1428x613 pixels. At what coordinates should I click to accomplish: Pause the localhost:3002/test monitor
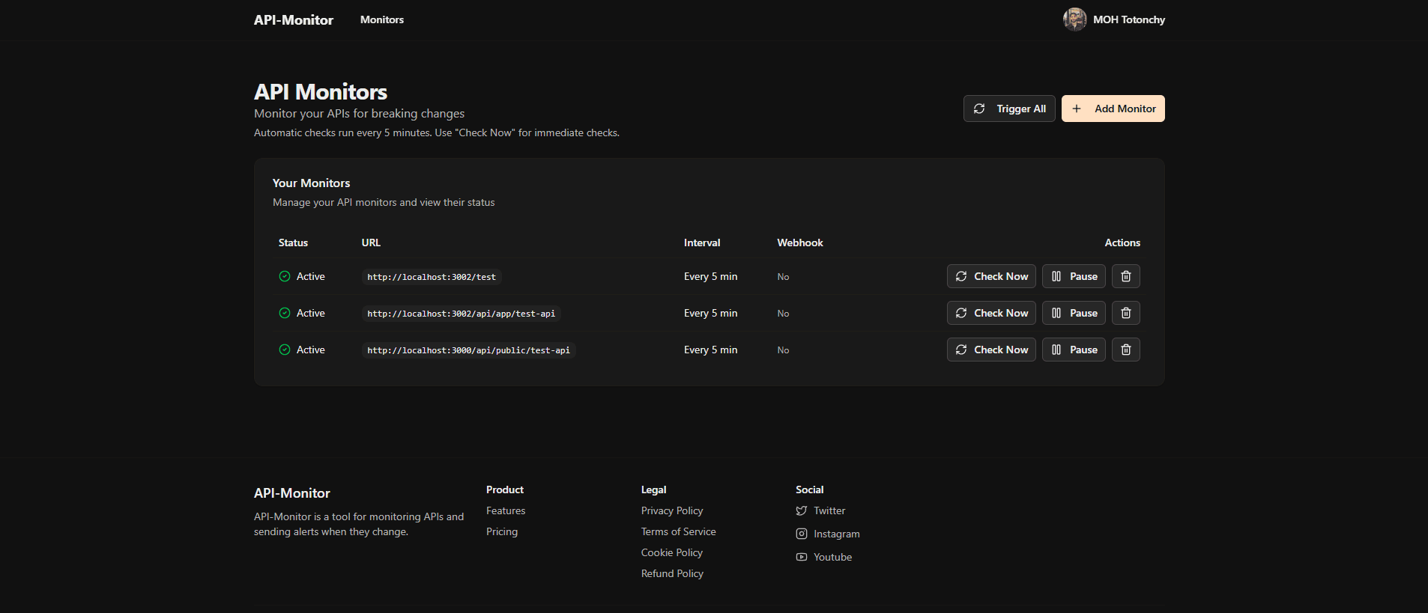1074,276
